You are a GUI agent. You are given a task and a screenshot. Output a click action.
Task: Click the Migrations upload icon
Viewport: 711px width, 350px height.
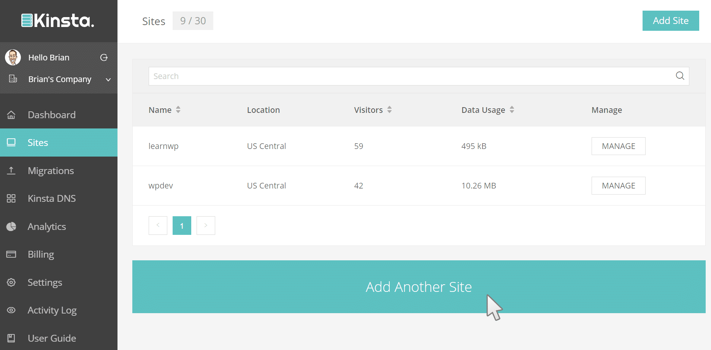[x=11, y=171]
